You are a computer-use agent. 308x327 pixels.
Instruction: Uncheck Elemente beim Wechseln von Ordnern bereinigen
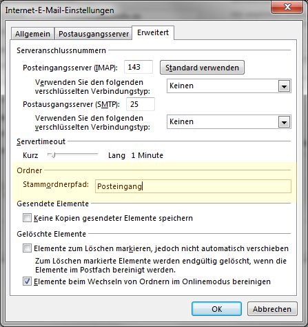tap(27, 281)
